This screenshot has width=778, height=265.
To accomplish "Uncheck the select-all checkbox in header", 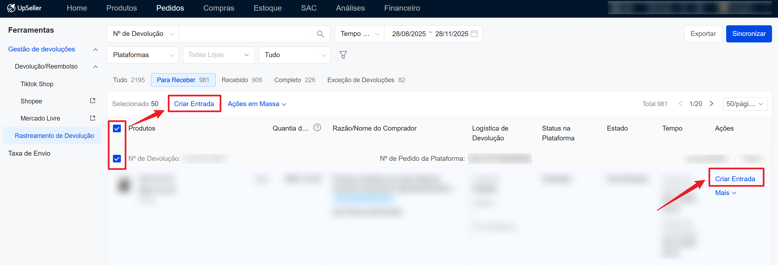I will 117,129.
